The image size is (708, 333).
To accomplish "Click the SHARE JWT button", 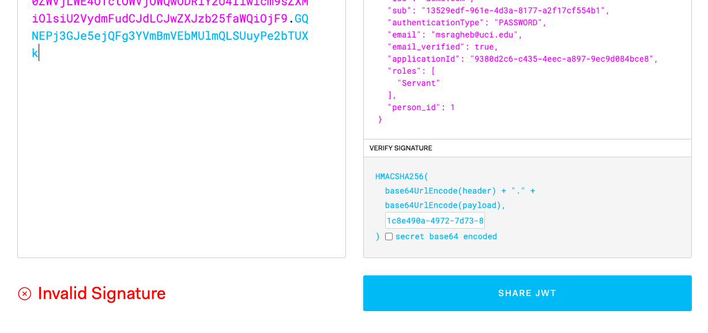I will pyautogui.click(x=527, y=293).
